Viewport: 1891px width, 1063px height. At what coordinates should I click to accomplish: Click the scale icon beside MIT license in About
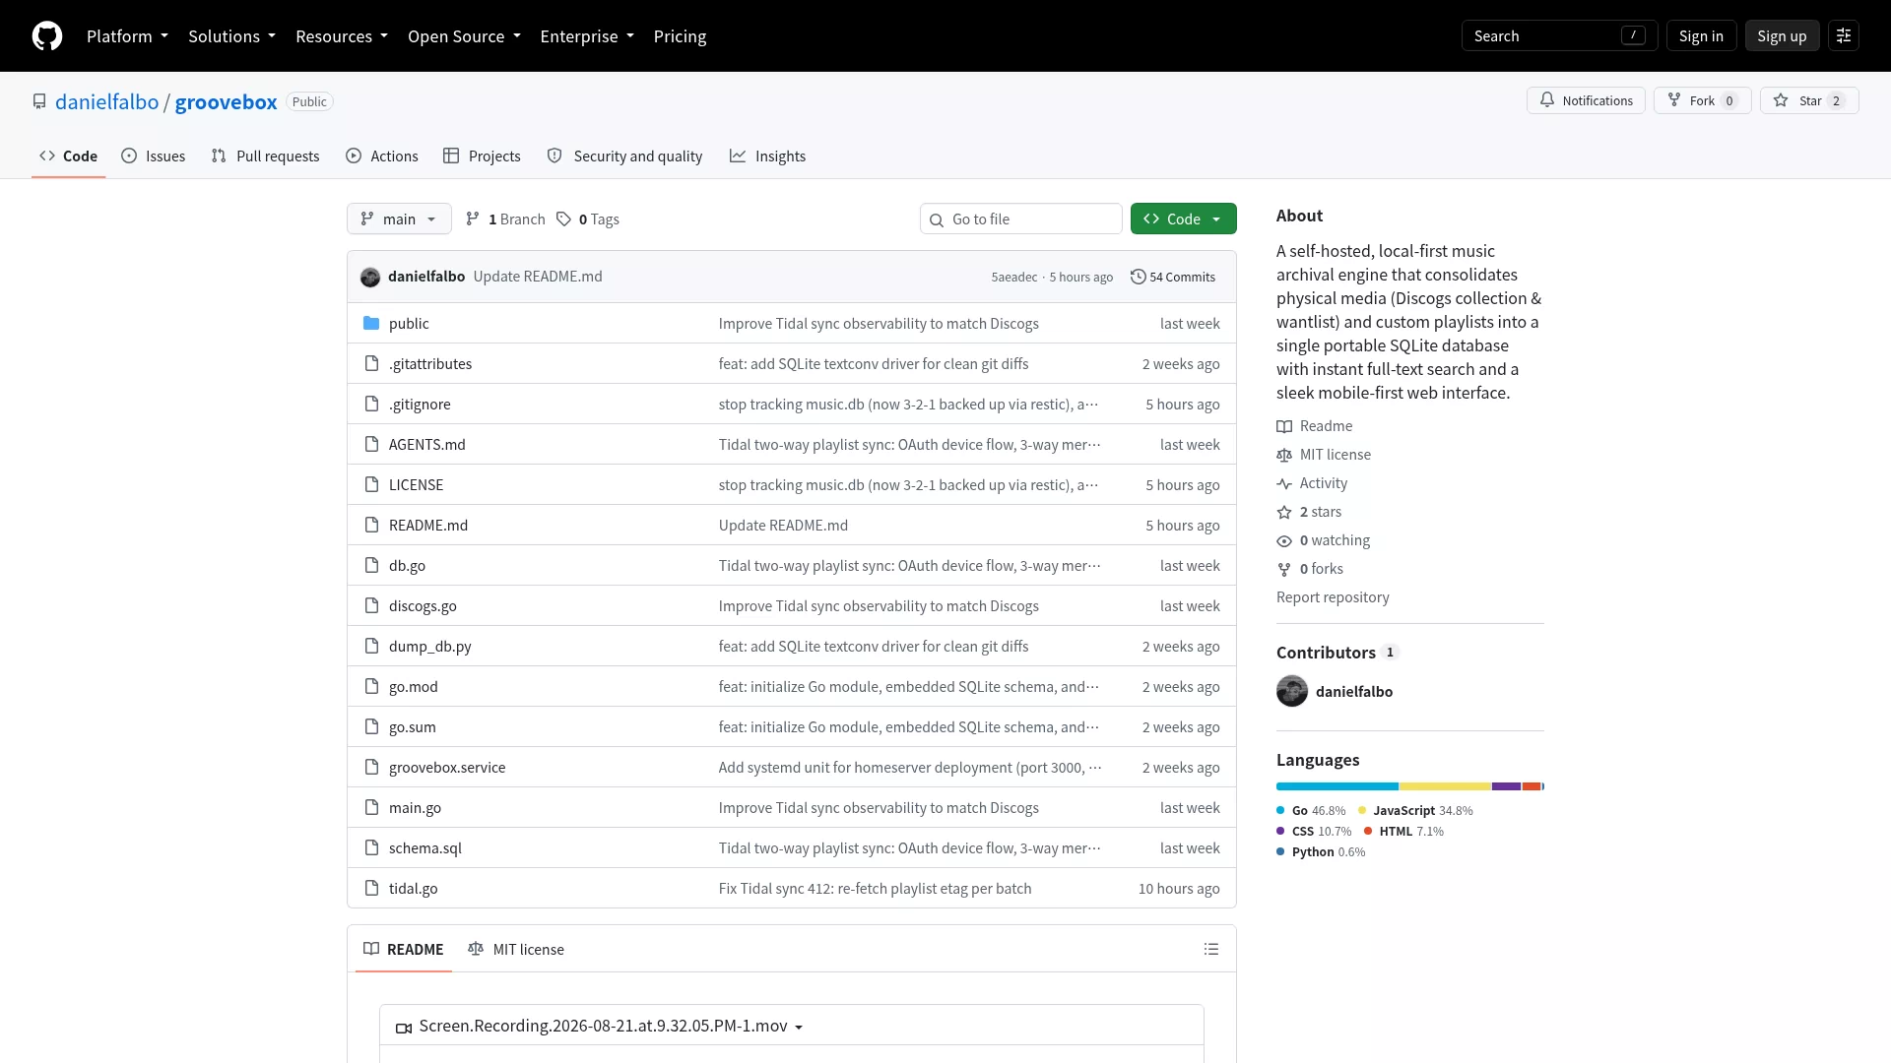1284,456
